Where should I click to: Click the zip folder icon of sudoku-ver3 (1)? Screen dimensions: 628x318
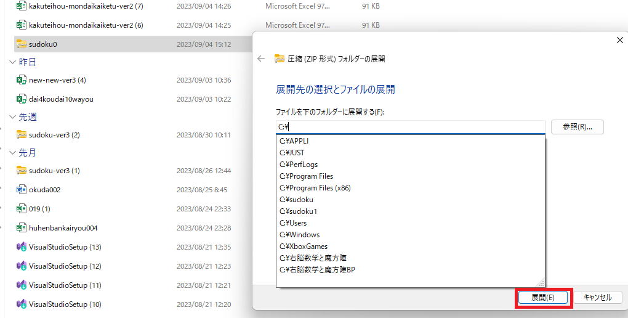(21, 171)
